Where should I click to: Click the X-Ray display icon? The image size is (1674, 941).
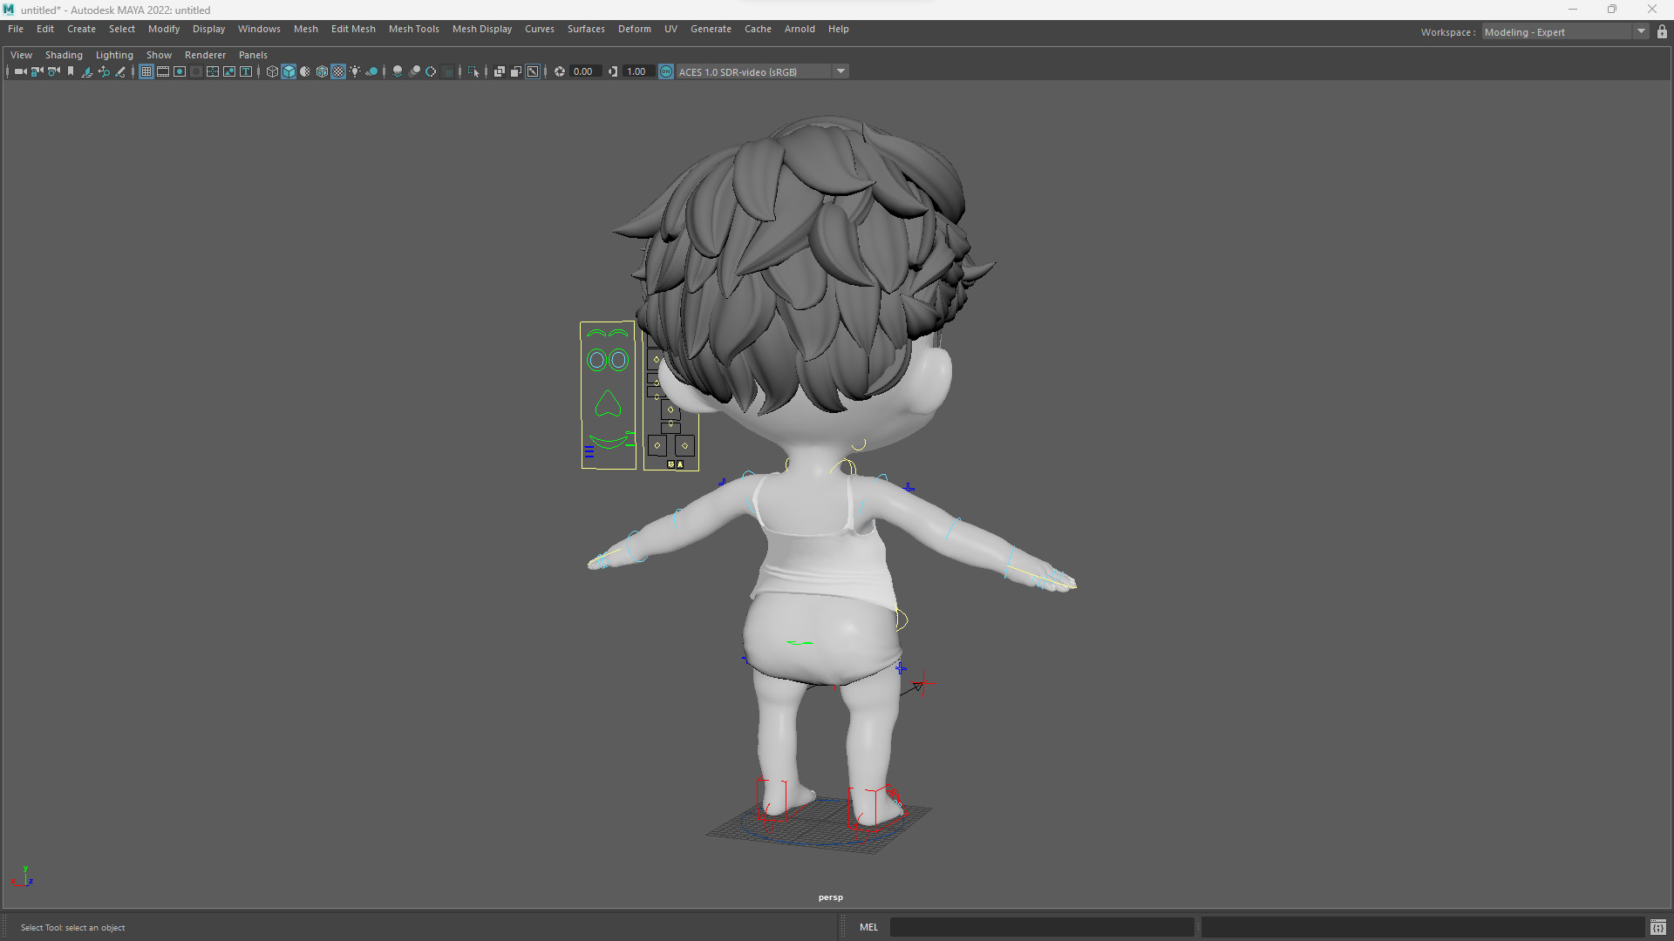[500, 71]
